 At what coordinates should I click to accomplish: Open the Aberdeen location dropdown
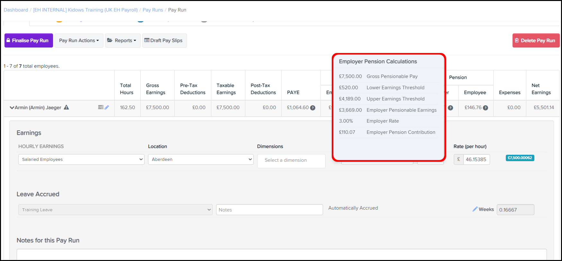tap(201, 160)
